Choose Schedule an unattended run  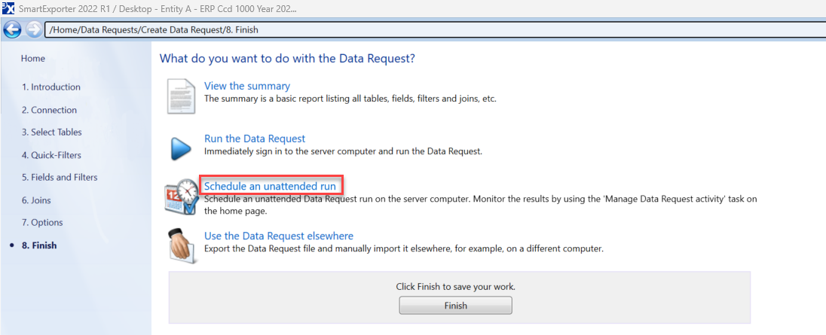[270, 186]
